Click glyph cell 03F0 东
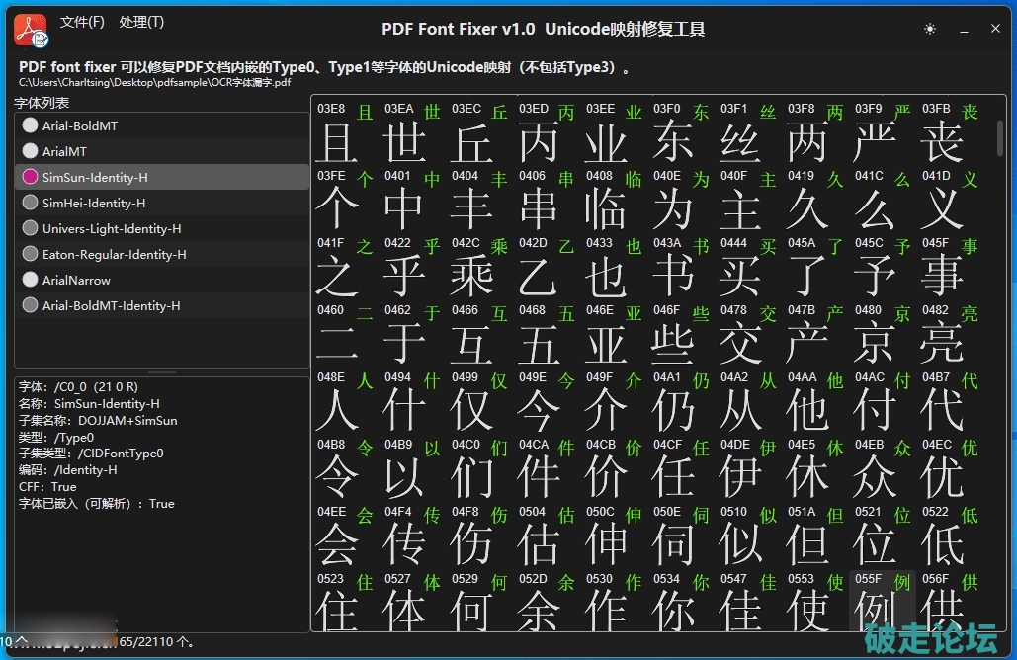The width and height of the screenshot is (1017, 660). 682,131
